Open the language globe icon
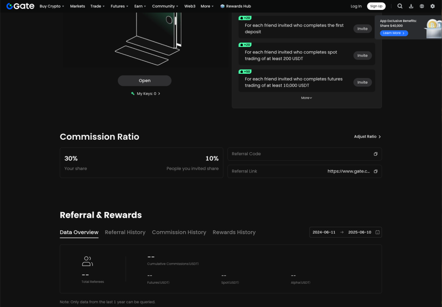Image resolution: width=442 pixels, height=307 pixels. point(422,6)
